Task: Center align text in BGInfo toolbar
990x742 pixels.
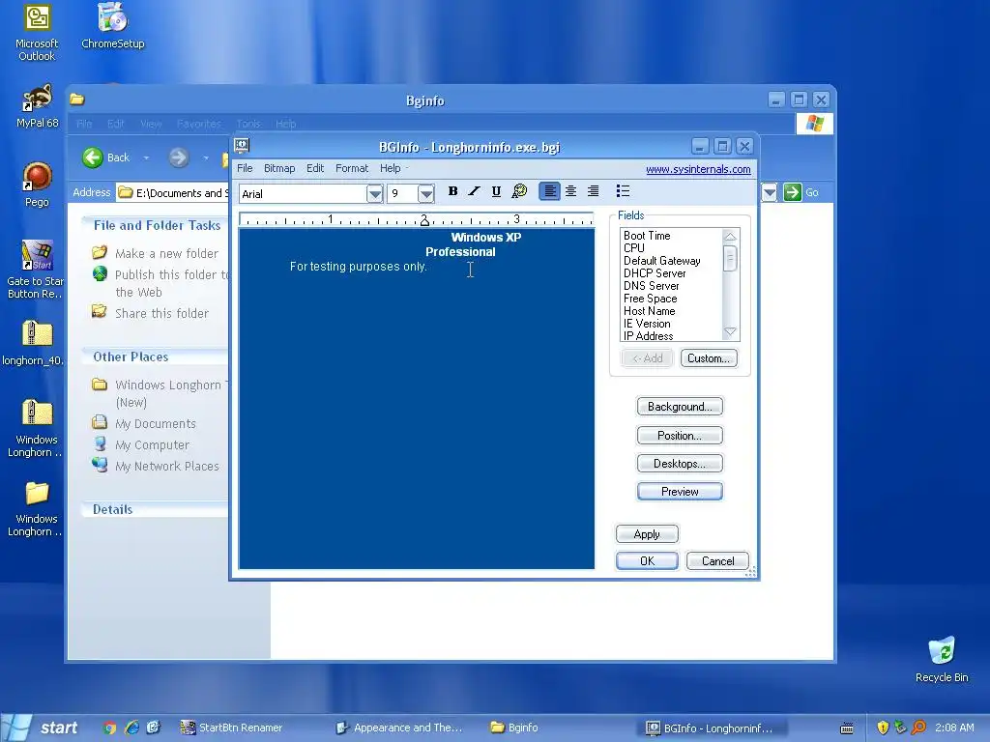Action: point(570,191)
